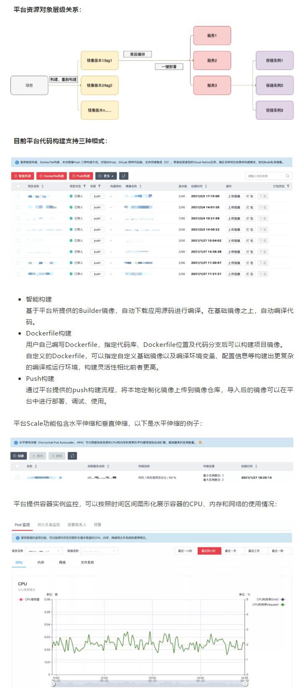Choose the 最近一小时 time range

coord(185,551)
